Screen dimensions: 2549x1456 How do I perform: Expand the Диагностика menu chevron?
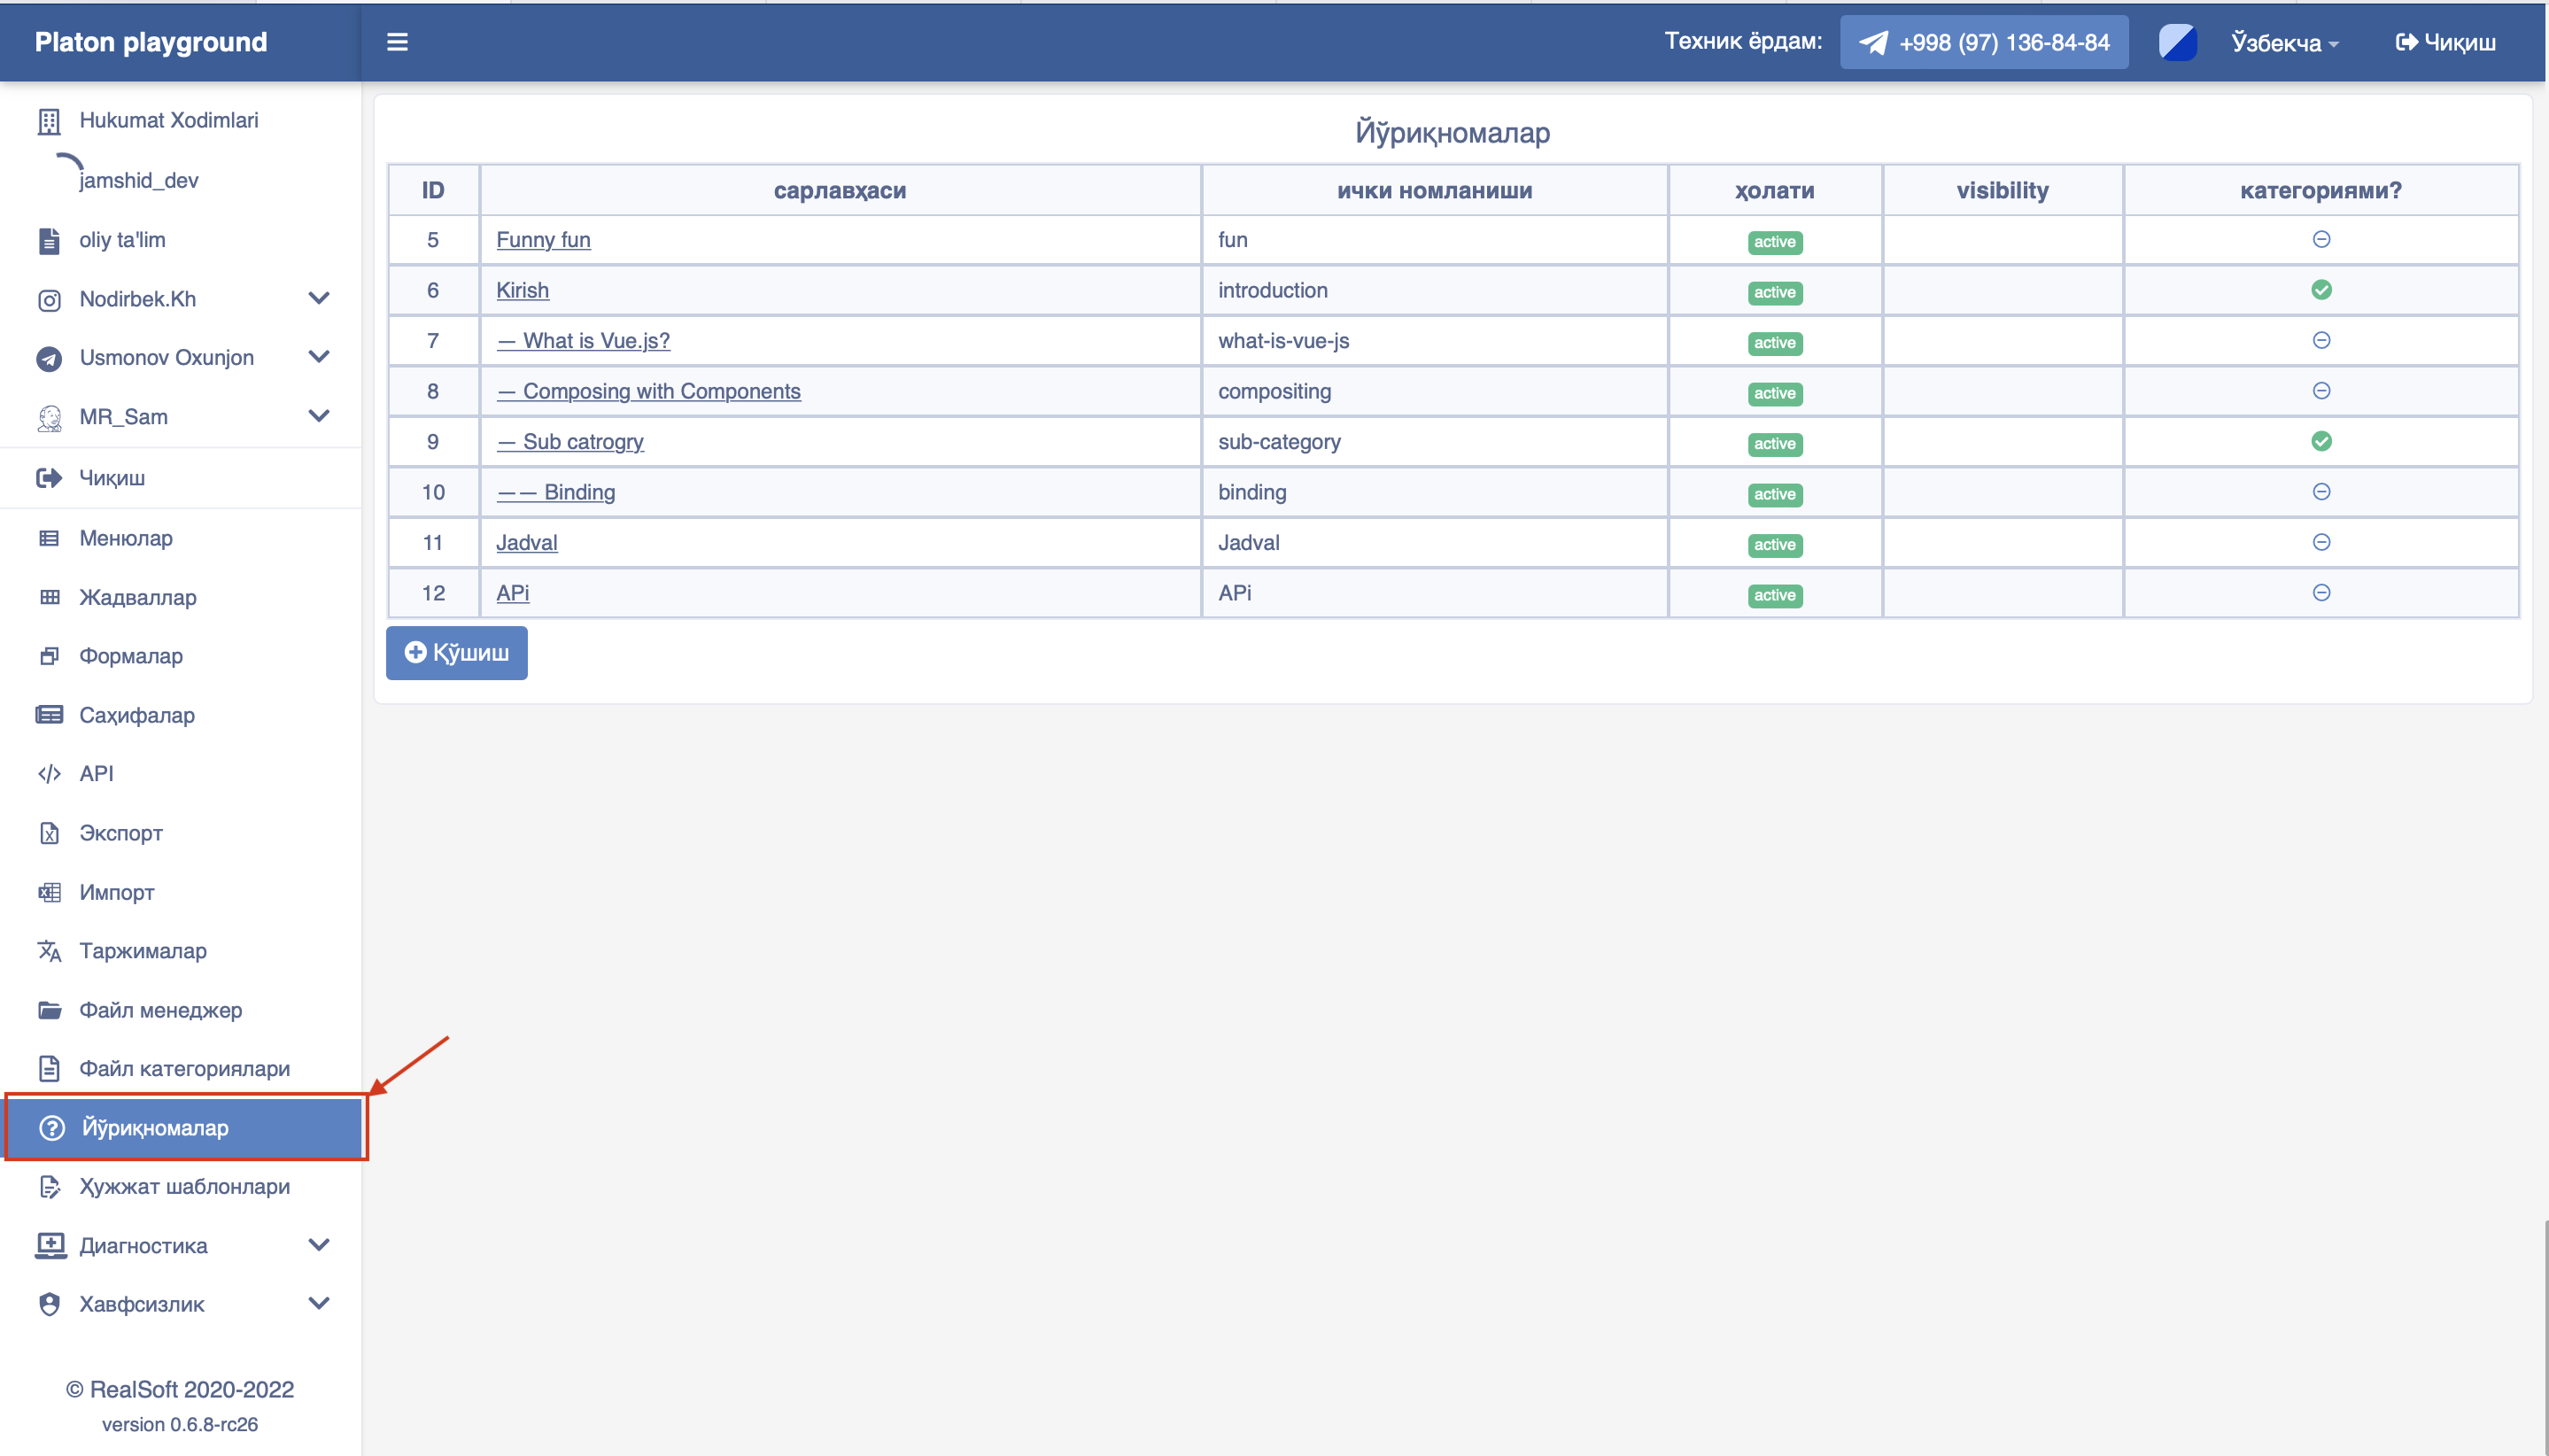(x=319, y=1244)
